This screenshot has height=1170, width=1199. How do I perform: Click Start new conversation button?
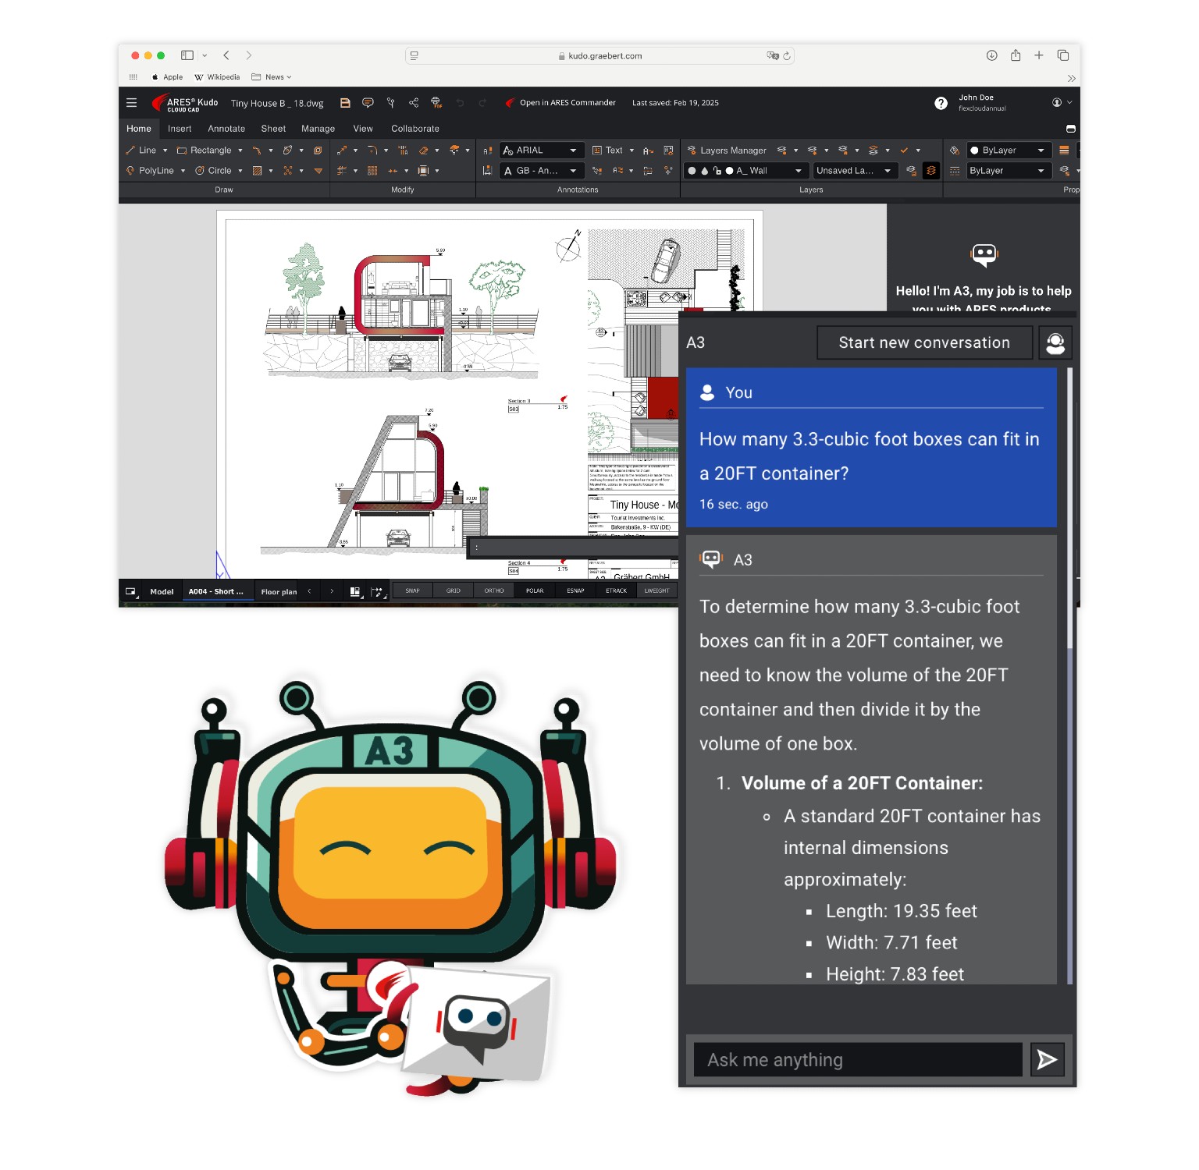coord(924,343)
